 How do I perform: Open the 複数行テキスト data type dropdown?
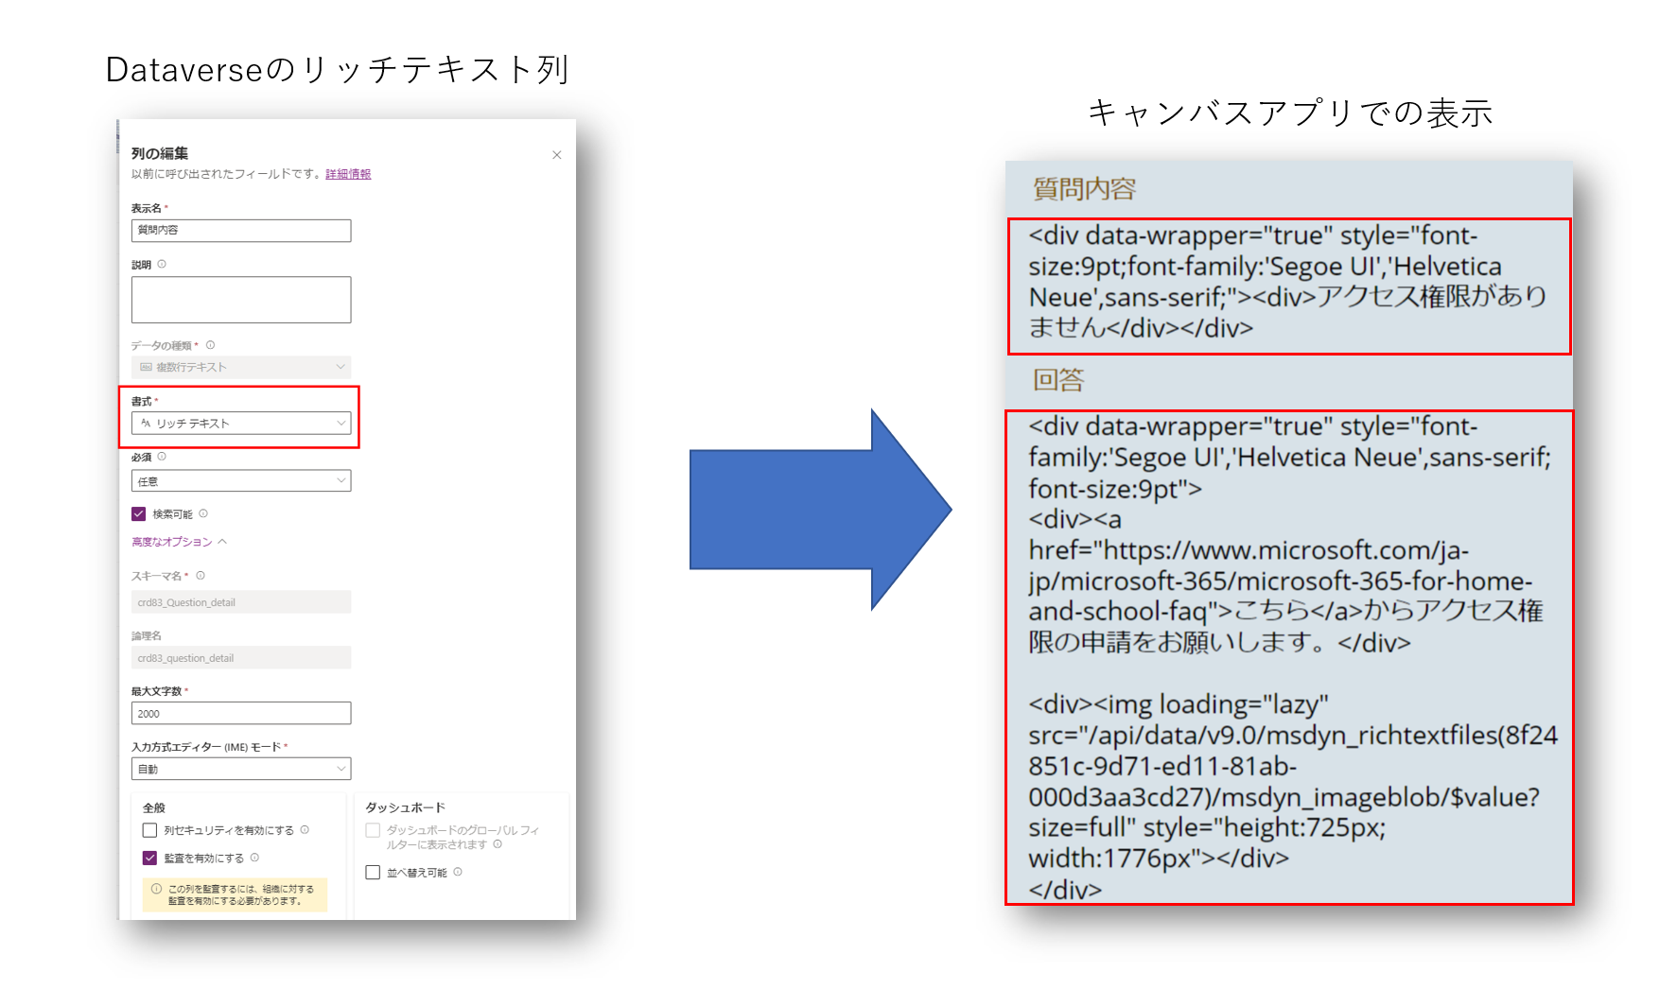coord(241,367)
